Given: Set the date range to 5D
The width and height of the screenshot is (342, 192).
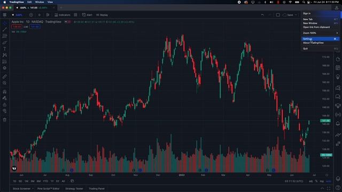Looking at the screenshot, I should [x=20, y=181].
